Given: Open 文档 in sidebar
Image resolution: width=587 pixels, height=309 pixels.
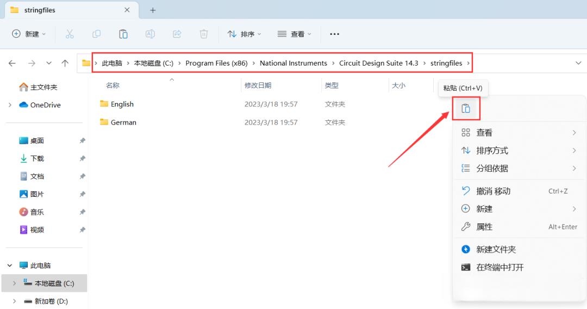Looking at the screenshot, I should coord(32,176).
